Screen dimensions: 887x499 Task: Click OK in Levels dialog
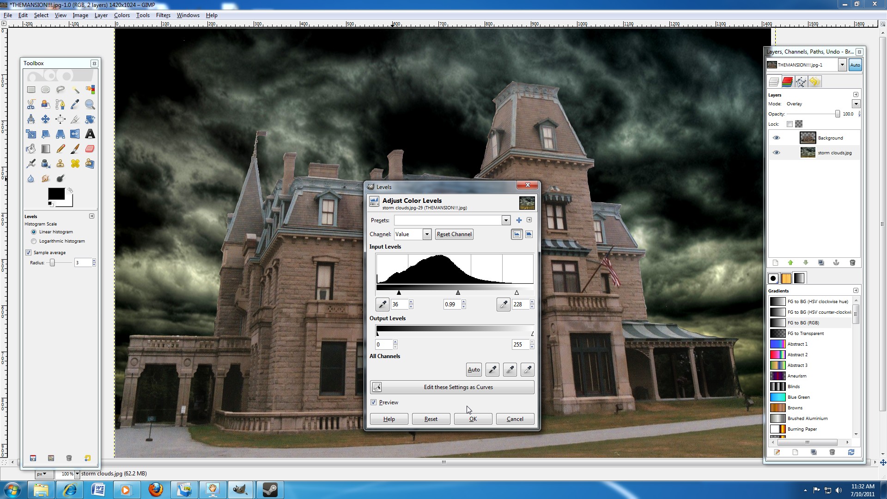(x=473, y=419)
